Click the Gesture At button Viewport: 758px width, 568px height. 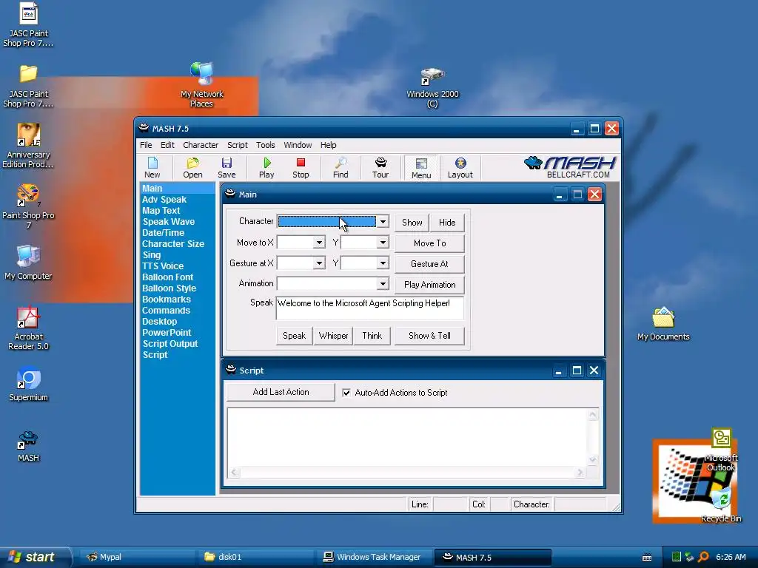click(430, 264)
